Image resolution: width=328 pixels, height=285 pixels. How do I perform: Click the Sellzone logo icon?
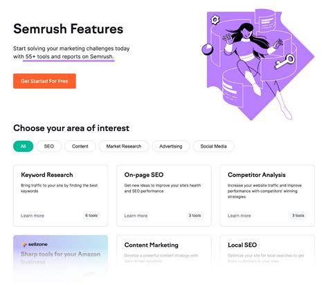(x=24, y=244)
